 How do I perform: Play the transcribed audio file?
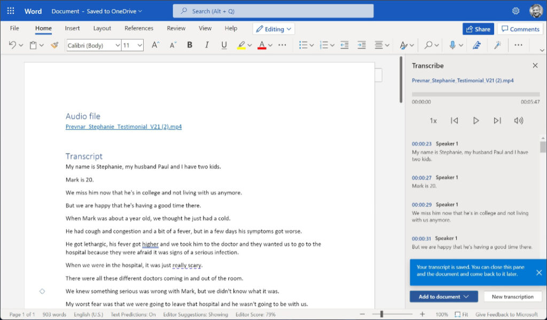[476, 121]
